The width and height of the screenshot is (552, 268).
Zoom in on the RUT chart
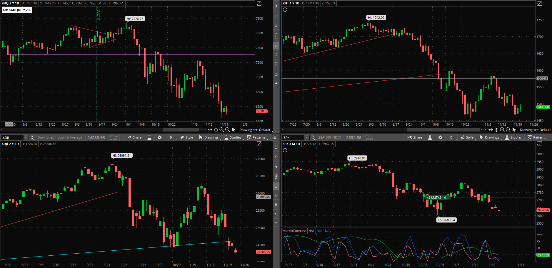pos(502,130)
